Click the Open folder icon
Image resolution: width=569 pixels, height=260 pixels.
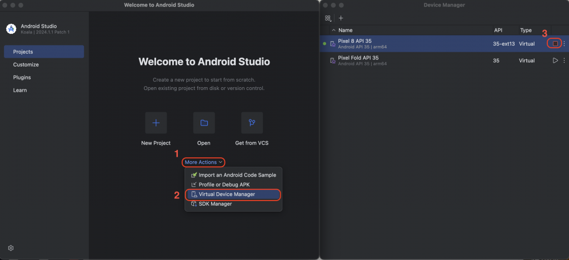204,123
